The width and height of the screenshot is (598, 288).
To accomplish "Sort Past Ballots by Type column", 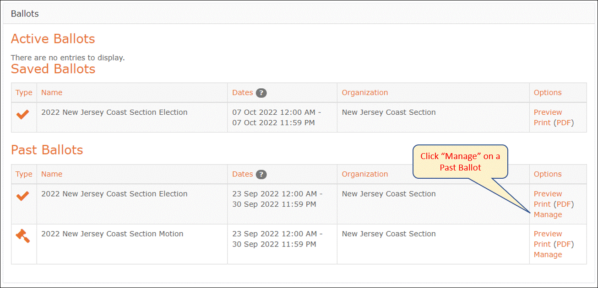I will 24,174.
